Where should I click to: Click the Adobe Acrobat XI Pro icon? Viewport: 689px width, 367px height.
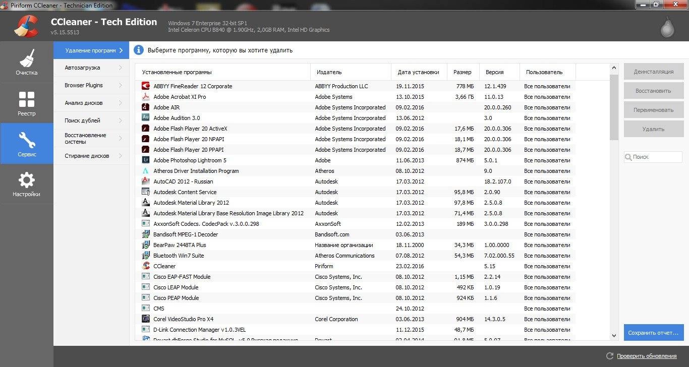pyautogui.click(x=146, y=96)
